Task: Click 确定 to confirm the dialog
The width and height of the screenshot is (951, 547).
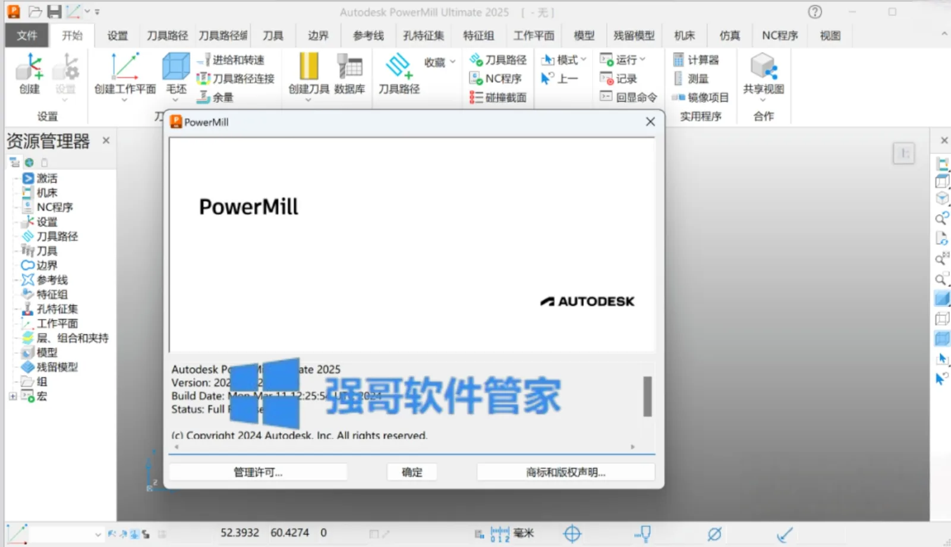Action: (412, 472)
